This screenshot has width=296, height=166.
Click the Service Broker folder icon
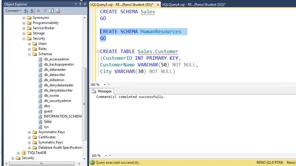[x=29, y=28]
